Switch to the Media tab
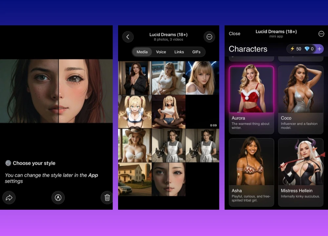Image resolution: width=328 pixels, height=236 pixels. tap(142, 52)
